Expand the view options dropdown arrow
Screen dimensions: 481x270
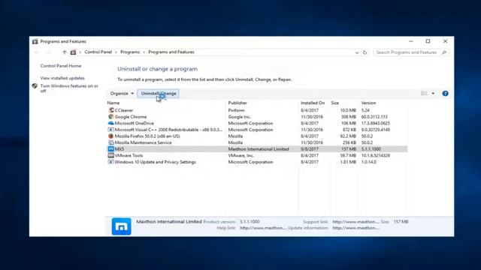click(433, 93)
